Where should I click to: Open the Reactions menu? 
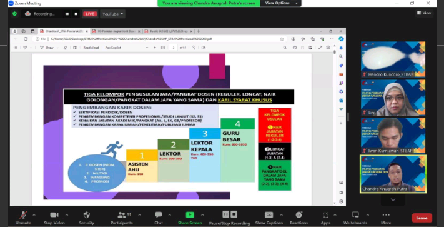point(298,218)
